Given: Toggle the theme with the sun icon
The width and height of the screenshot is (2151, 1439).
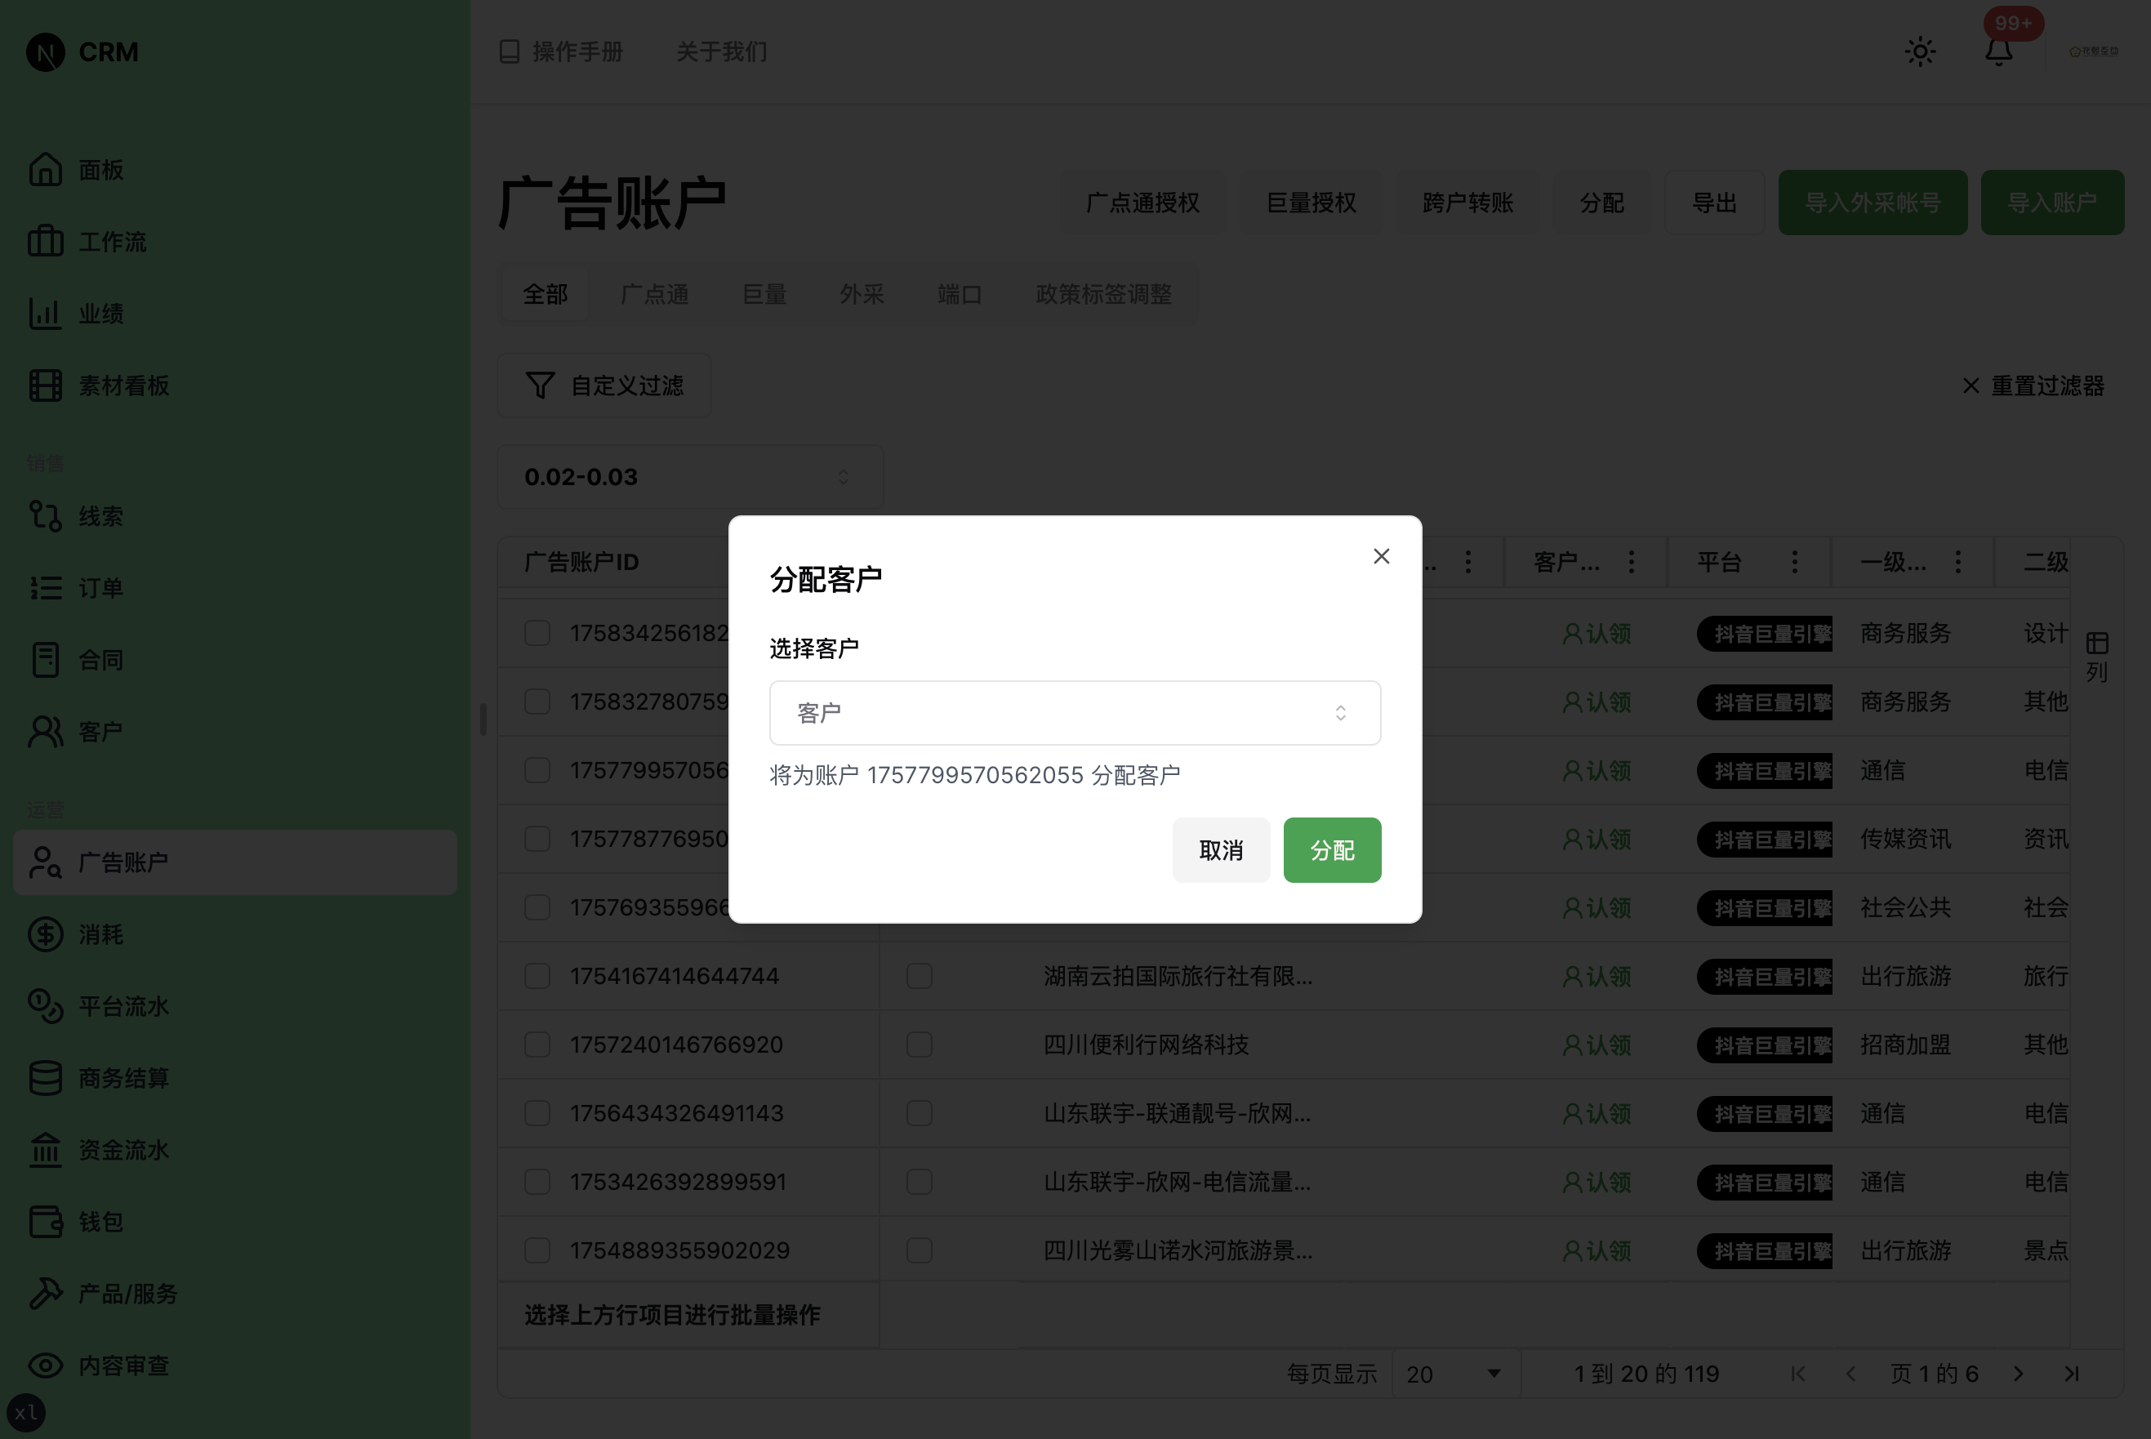Looking at the screenshot, I should [x=1920, y=51].
